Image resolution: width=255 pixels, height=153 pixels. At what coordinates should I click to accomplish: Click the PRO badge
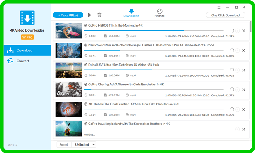coord(27,37)
